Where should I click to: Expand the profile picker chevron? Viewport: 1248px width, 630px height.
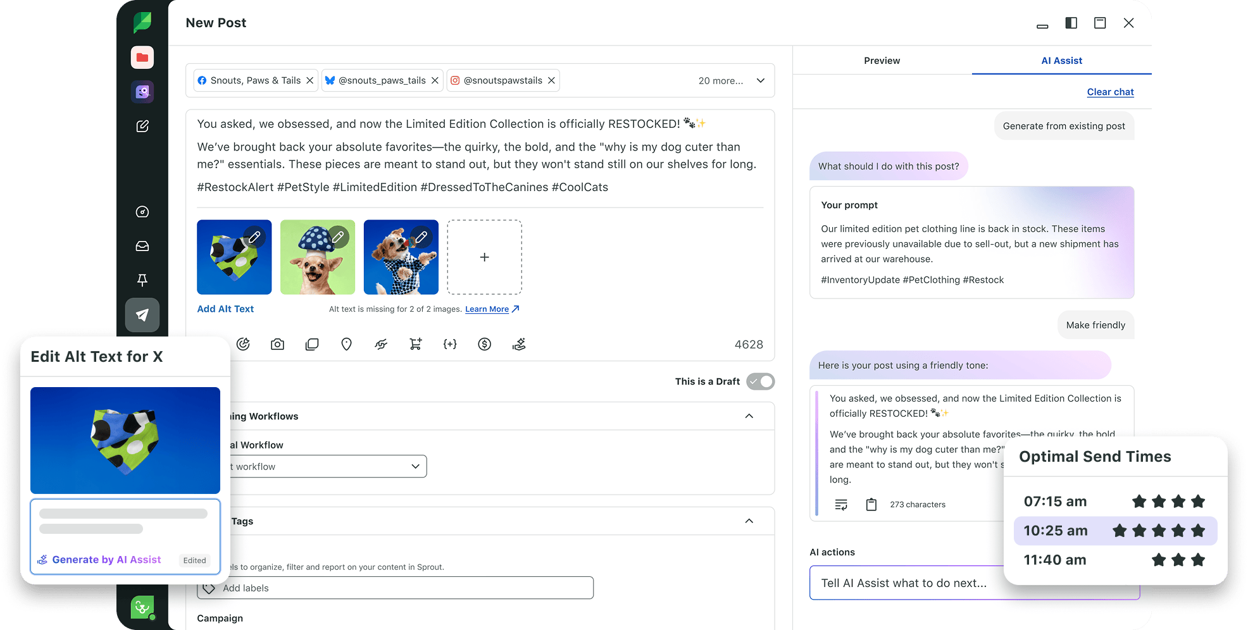click(761, 80)
